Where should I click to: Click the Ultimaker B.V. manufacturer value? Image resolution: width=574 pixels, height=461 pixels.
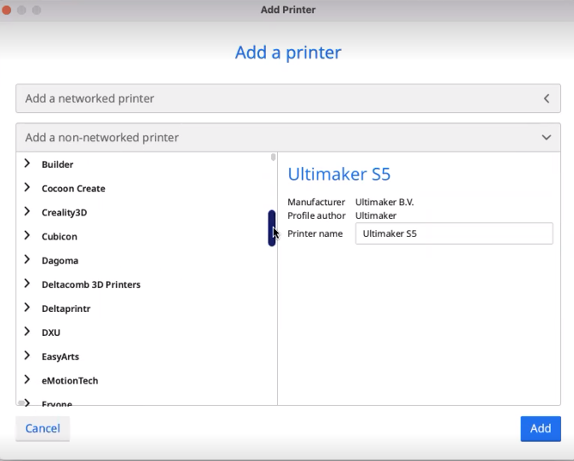pos(385,202)
